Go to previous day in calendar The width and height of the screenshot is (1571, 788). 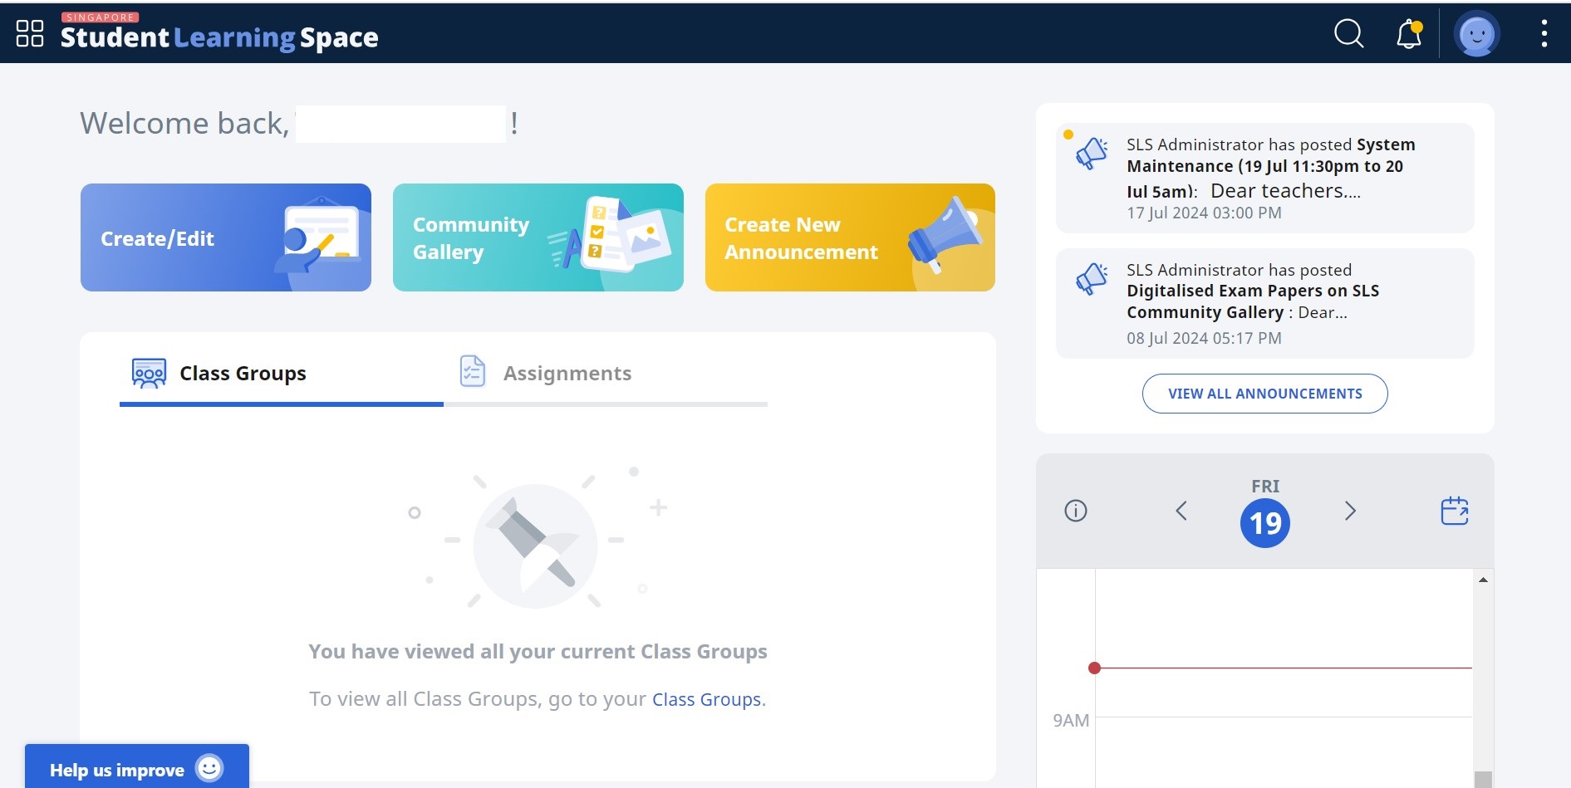coord(1181,511)
